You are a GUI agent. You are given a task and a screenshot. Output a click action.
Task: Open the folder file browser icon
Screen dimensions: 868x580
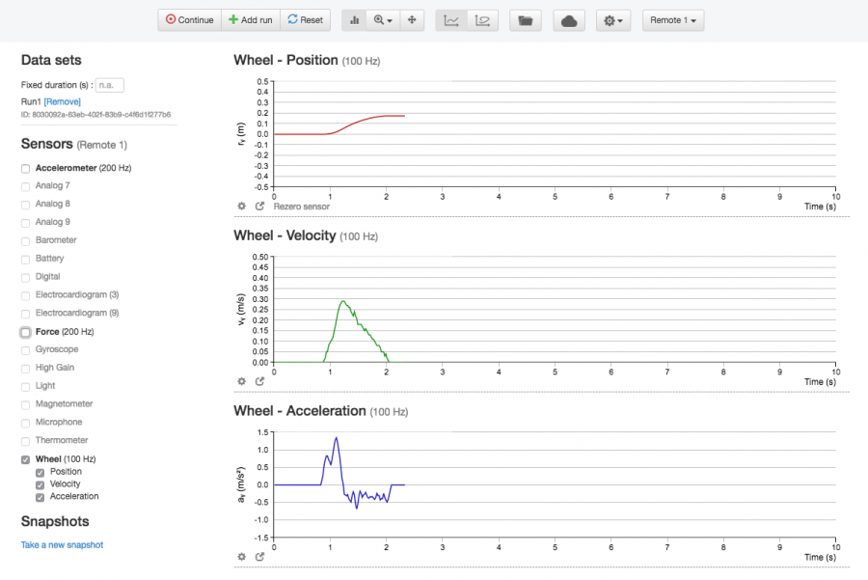(525, 20)
